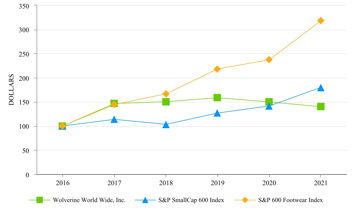
Task: Select the orange diamond marker for 2020
Action: tap(269, 60)
